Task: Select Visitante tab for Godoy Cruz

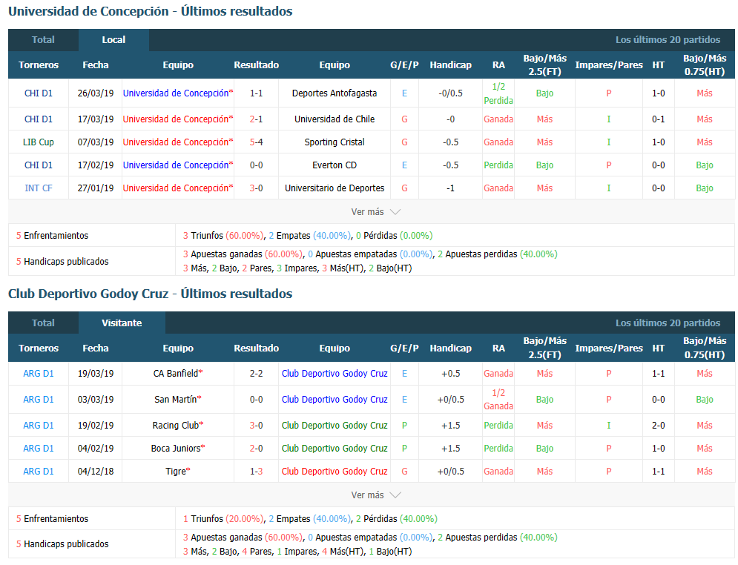Action: coord(122,323)
